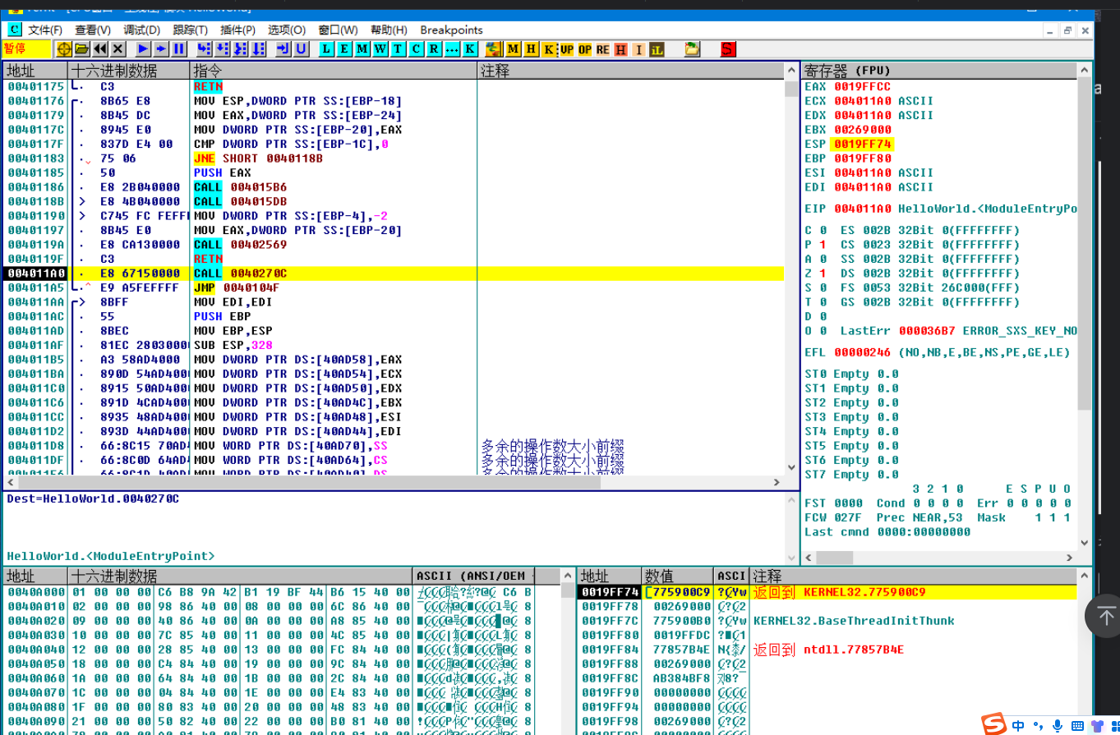The height and width of the screenshot is (735, 1120).
Task: Click the Run program play button
Action: tap(143, 49)
